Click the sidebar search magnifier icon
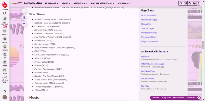This screenshot has width=205, height=101. (5, 14)
